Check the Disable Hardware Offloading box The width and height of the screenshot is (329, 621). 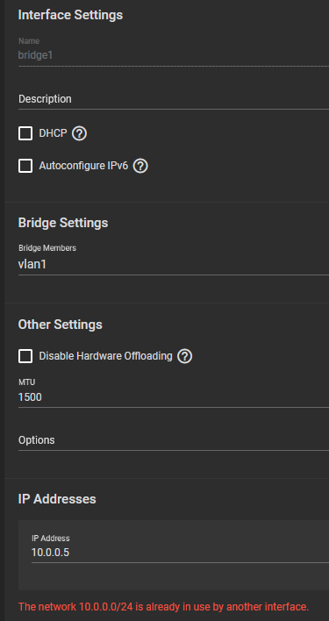[25, 356]
